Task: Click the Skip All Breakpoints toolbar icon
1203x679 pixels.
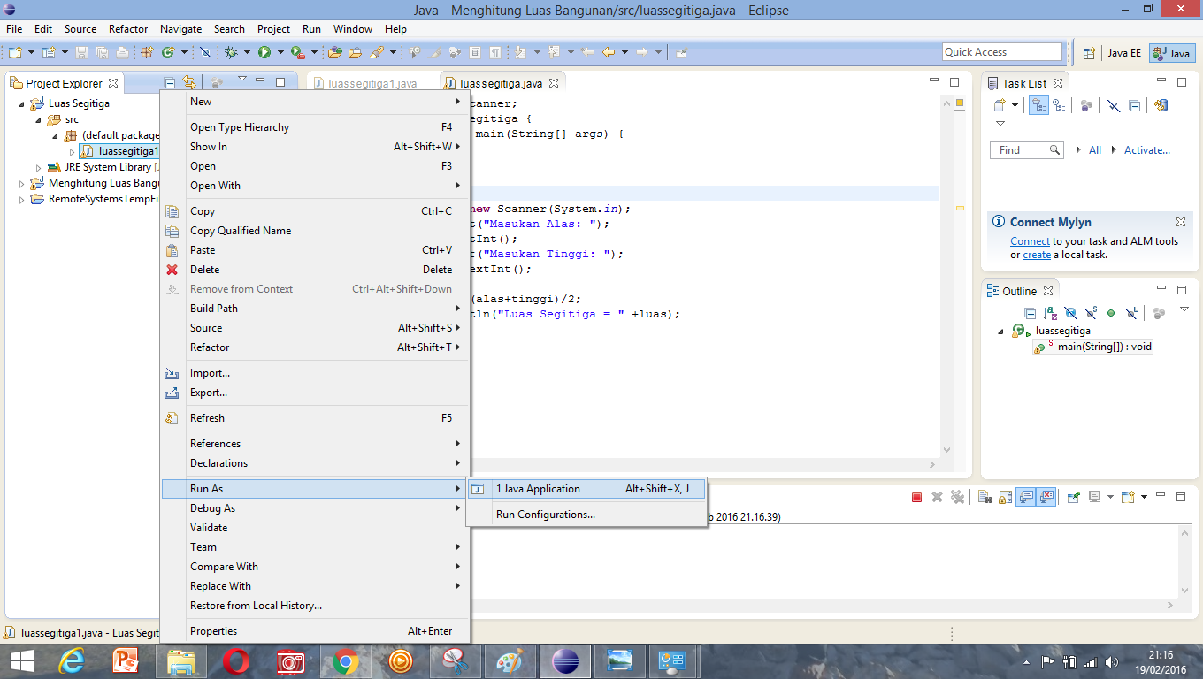Action: point(205,52)
